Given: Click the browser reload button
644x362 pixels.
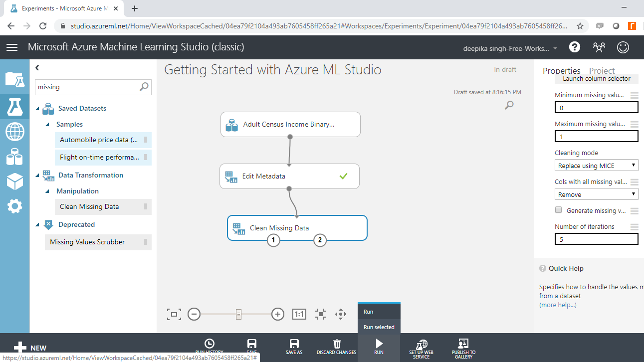Looking at the screenshot, I should click(x=43, y=26).
